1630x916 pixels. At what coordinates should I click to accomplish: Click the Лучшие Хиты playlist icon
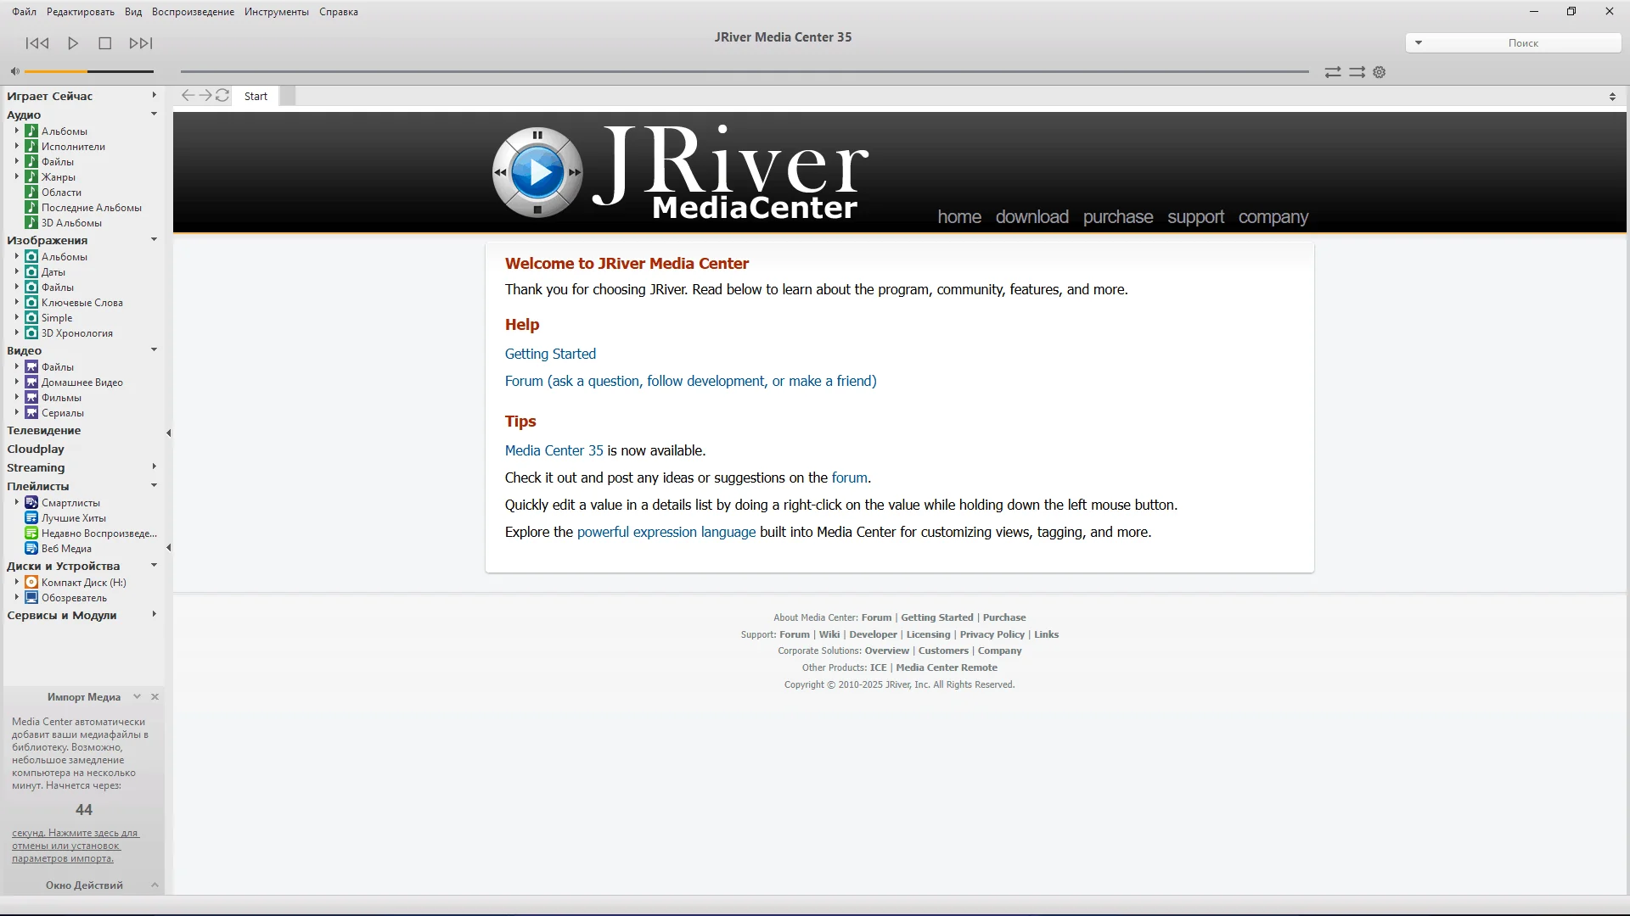31,518
